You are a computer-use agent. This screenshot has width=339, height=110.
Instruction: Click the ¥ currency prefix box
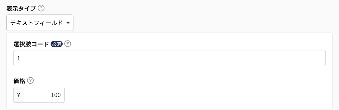tap(19, 95)
